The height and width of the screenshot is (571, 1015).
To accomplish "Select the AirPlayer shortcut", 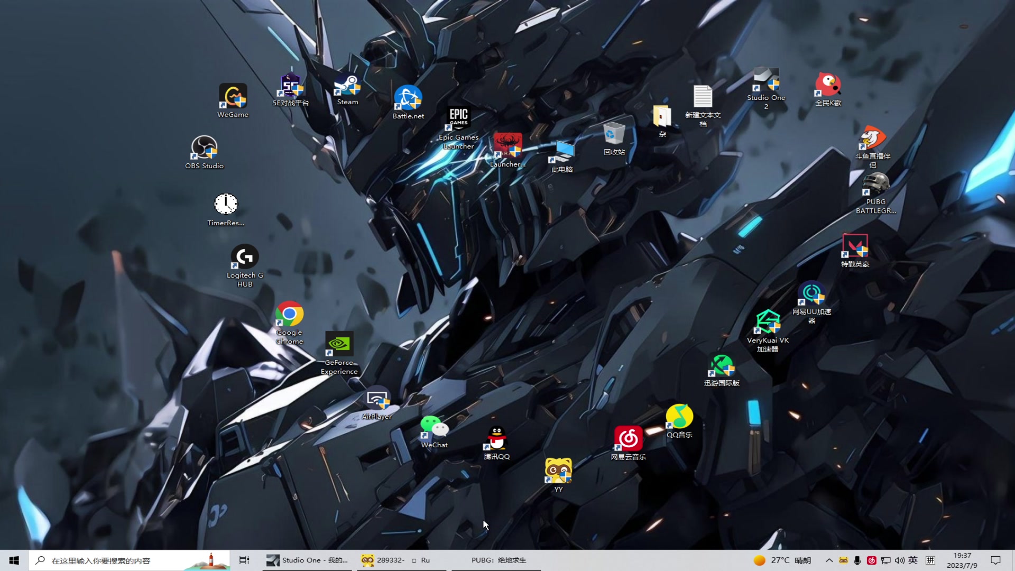I will pos(377,404).
